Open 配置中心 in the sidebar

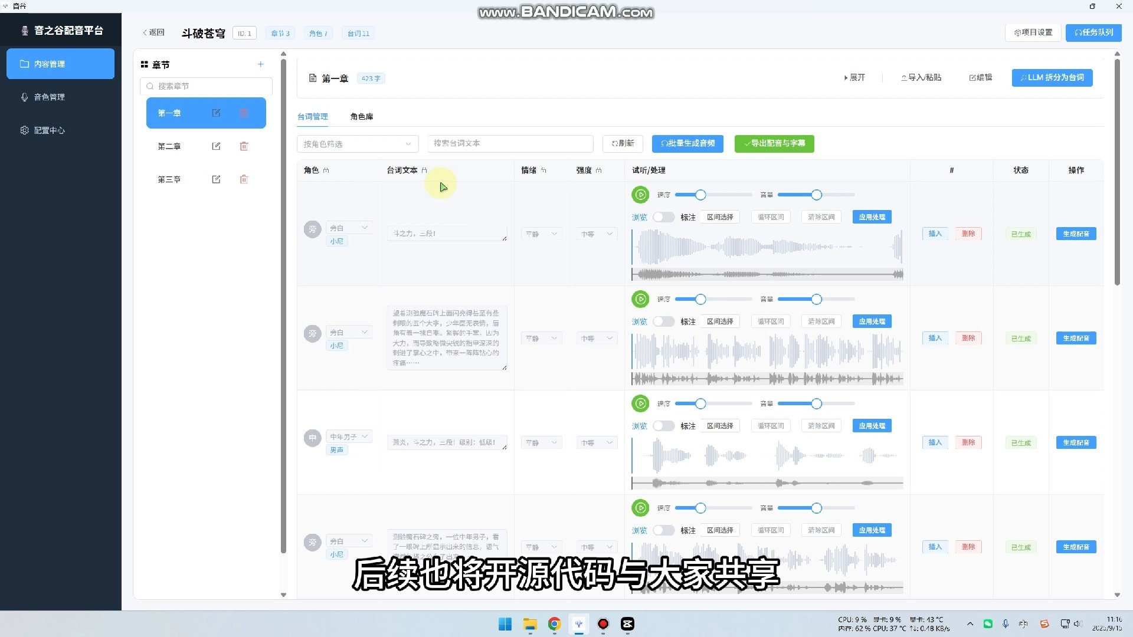[60, 130]
